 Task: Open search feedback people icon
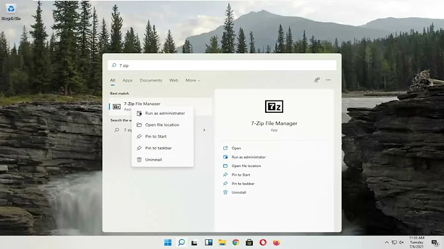tap(317, 80)
